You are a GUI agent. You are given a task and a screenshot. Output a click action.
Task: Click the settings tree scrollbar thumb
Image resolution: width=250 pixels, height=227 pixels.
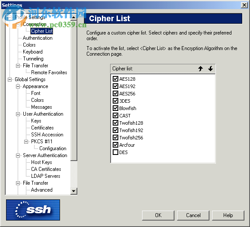pos(74,91)
